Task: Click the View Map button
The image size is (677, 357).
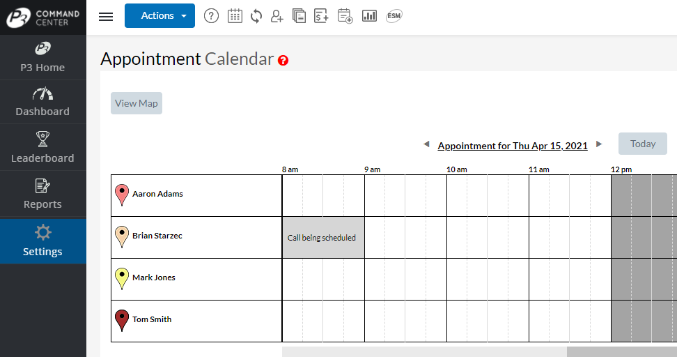Action: coord(137,103)
